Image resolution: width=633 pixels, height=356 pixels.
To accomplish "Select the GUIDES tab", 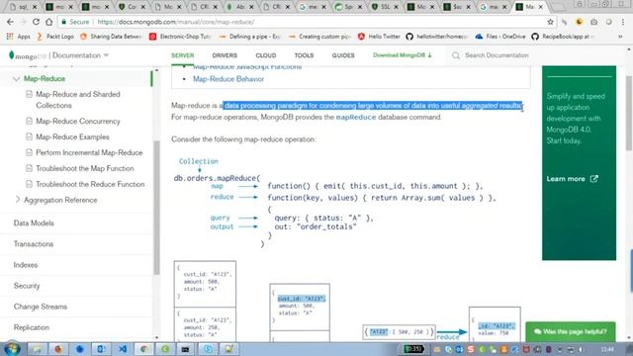I will (x=343, y=55).
